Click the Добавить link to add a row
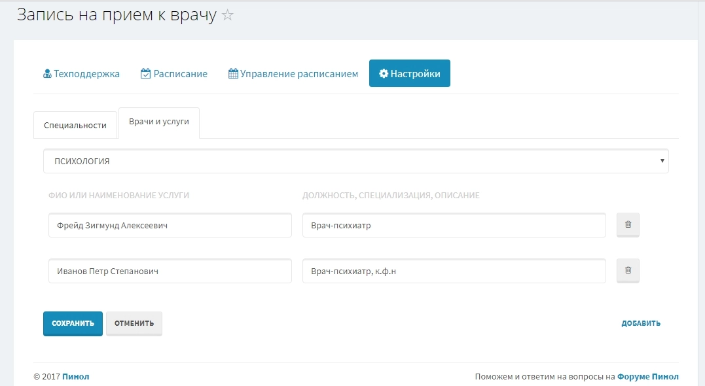Image resolution: width=705 pixels, height=386 pixels. click(x=640, y=323)
